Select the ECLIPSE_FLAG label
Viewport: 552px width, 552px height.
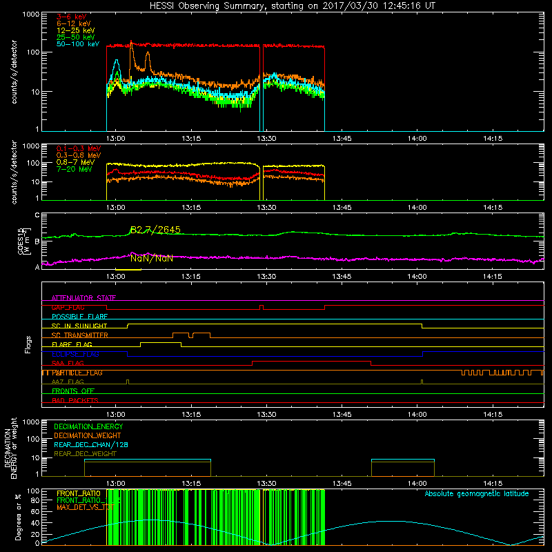(75, 354)
